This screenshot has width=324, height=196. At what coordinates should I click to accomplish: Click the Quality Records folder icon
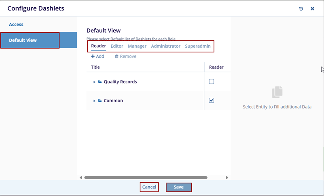[100, 82]
